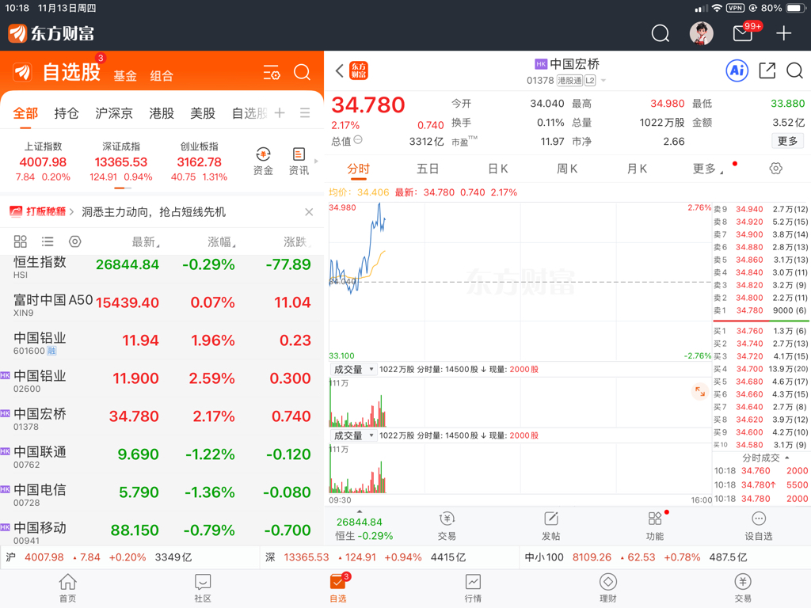Tap 恒生 -0.29% index switcher
Screen dimensions: 811x608
click(364, 528)
